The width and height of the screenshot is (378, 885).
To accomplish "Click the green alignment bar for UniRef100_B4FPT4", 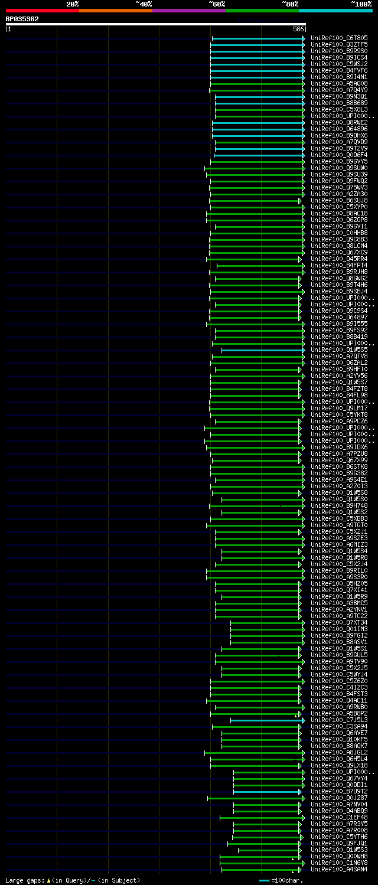I will [x=261, y=266].
